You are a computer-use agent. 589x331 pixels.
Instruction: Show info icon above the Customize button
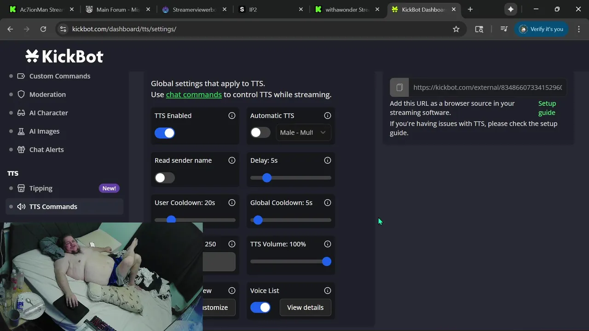click(x=232, y=290)
